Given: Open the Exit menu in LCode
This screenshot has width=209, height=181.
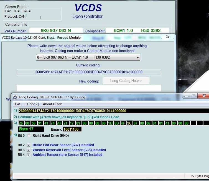Looking at the screenshot, I should click(17, 104).
